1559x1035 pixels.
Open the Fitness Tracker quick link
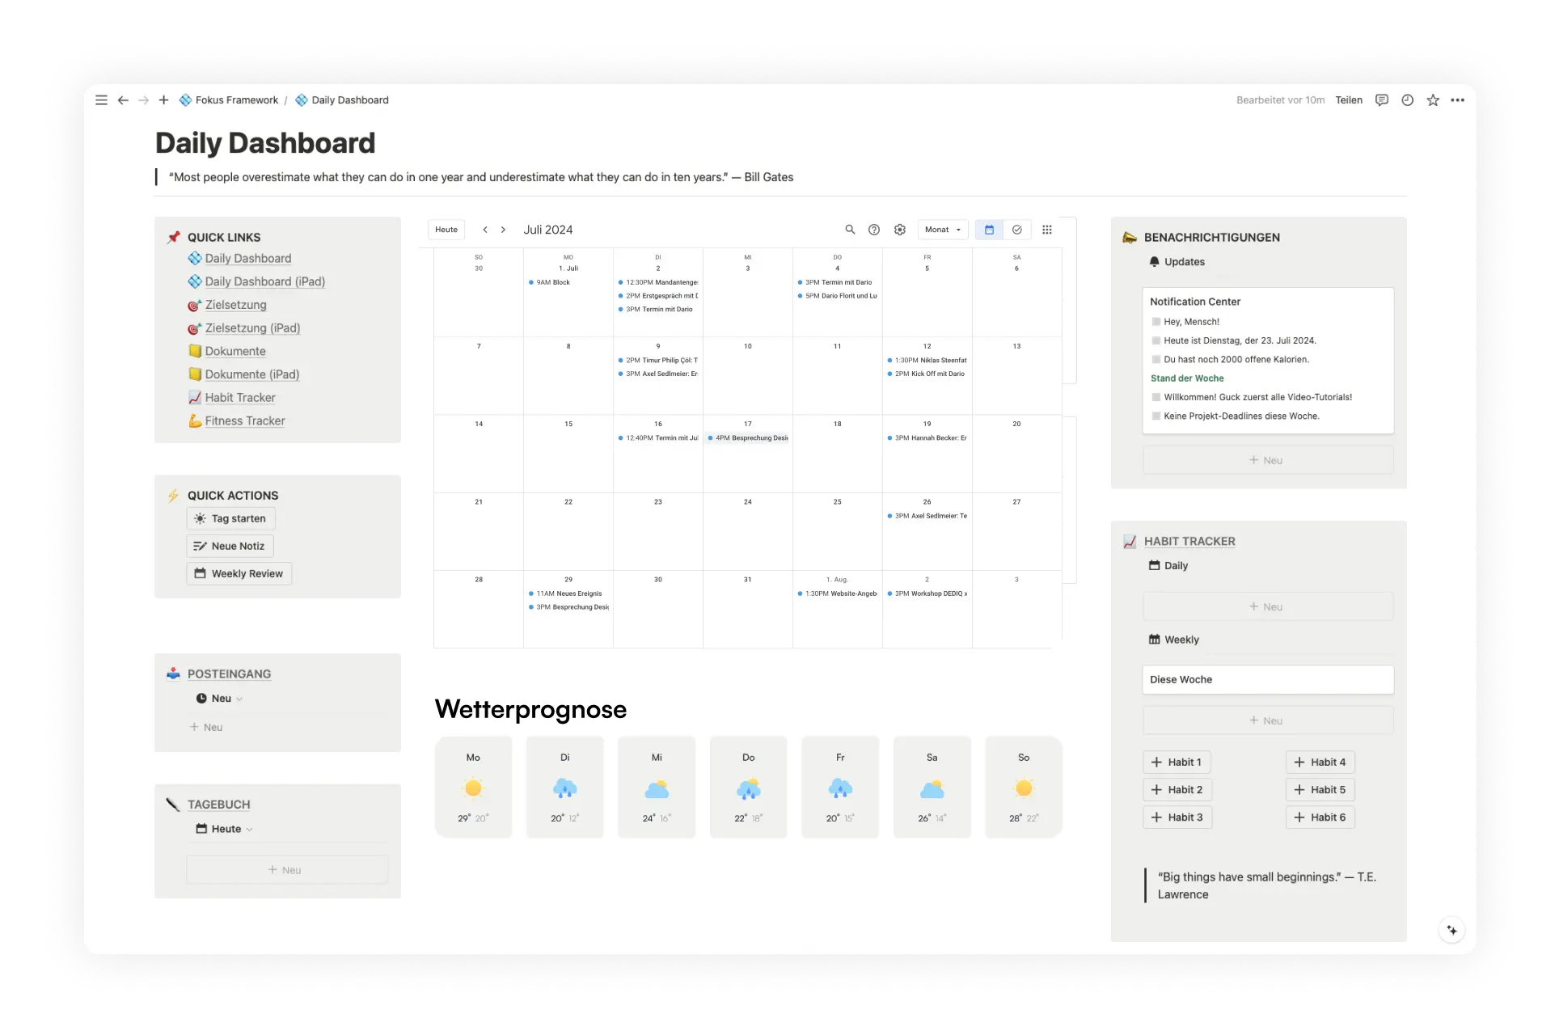(x=244, y=421)
